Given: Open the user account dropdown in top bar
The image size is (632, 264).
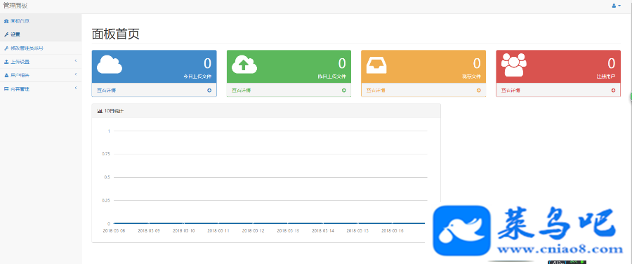Looking at the screenshot, I should click(617, 6).
